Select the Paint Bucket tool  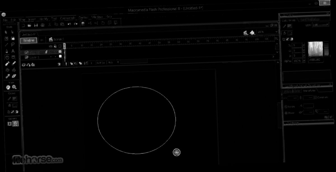click(x=14, y=70)
